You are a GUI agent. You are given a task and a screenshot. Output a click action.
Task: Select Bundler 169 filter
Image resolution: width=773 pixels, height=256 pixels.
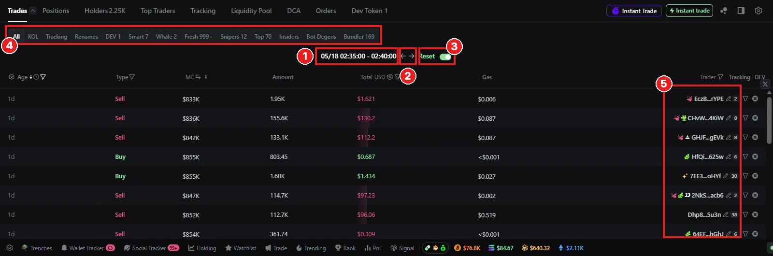[x=359, y=37]
